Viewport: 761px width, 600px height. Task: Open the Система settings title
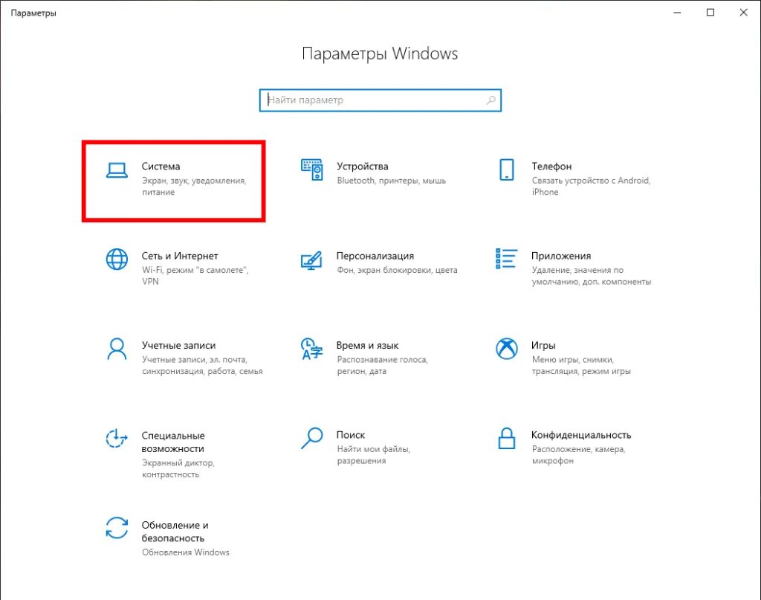pos(161,166)
